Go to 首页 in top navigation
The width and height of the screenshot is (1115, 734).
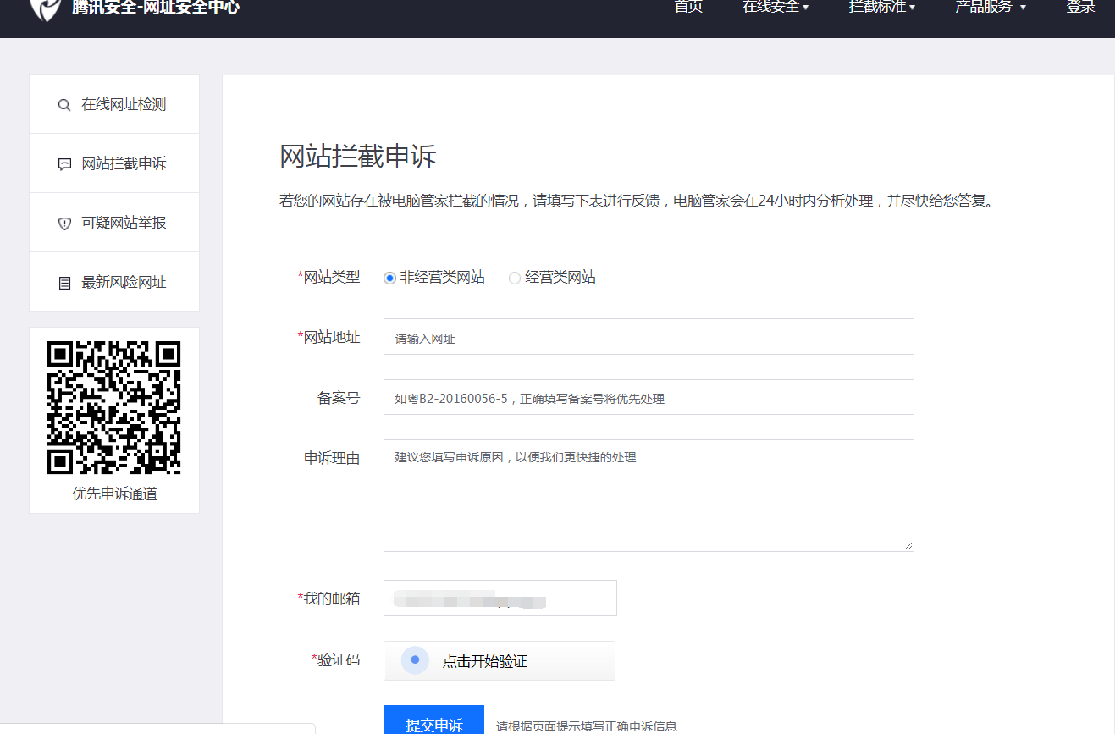click(x=688, y=7)
